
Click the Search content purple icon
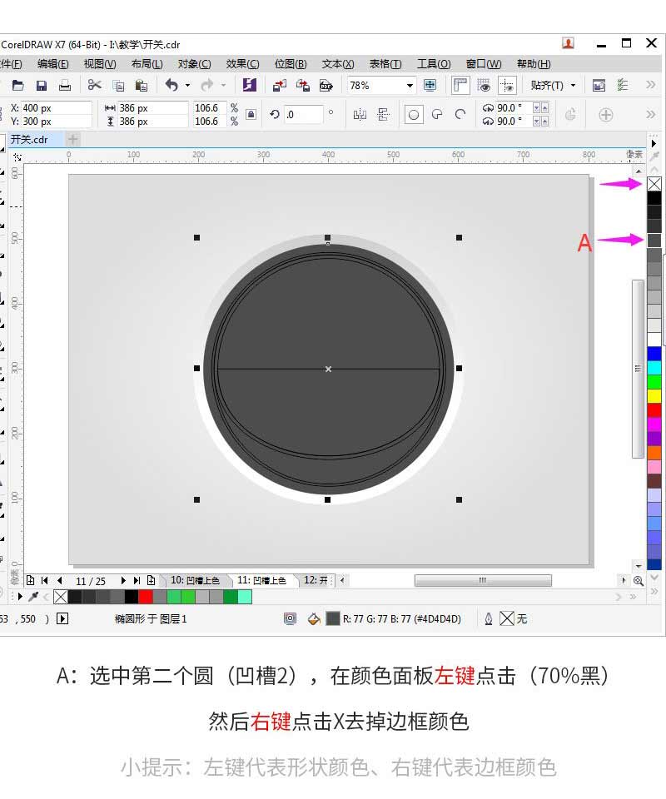[x=249, y=85]
